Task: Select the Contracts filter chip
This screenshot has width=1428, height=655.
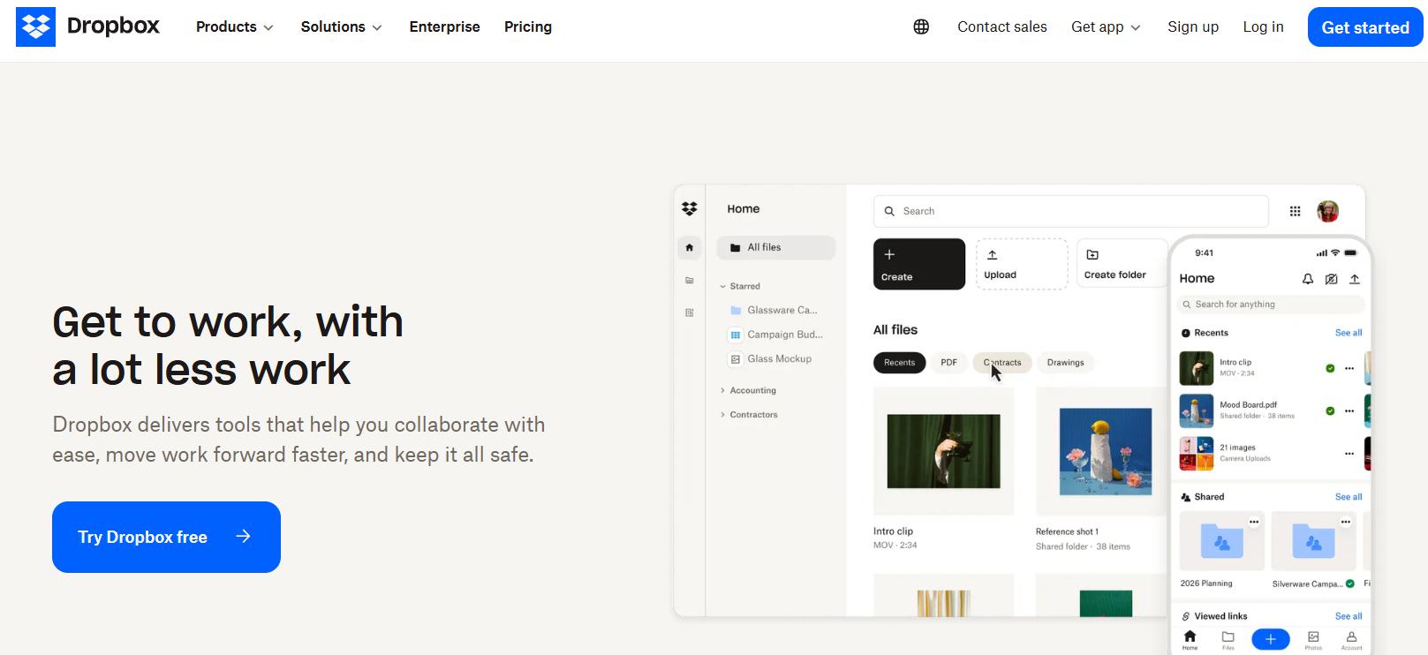Action: pos(1002,362)
